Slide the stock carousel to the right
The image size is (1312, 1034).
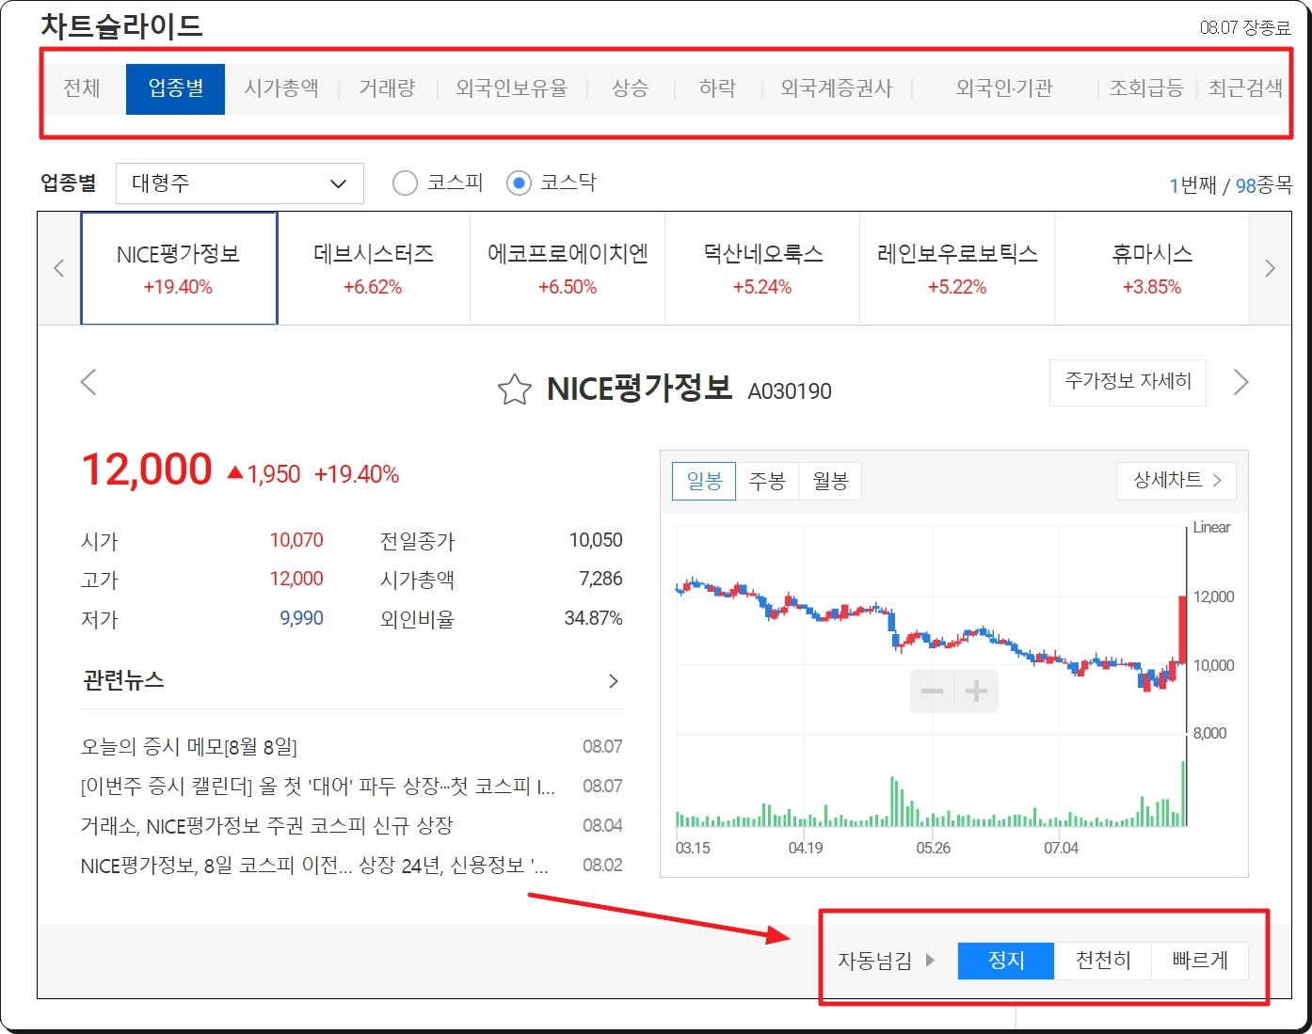coord(1270,268)
